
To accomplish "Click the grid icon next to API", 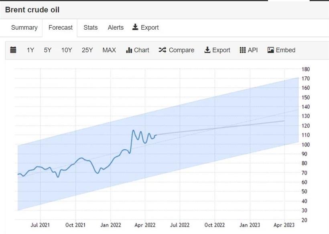I will tap(243, 50).
